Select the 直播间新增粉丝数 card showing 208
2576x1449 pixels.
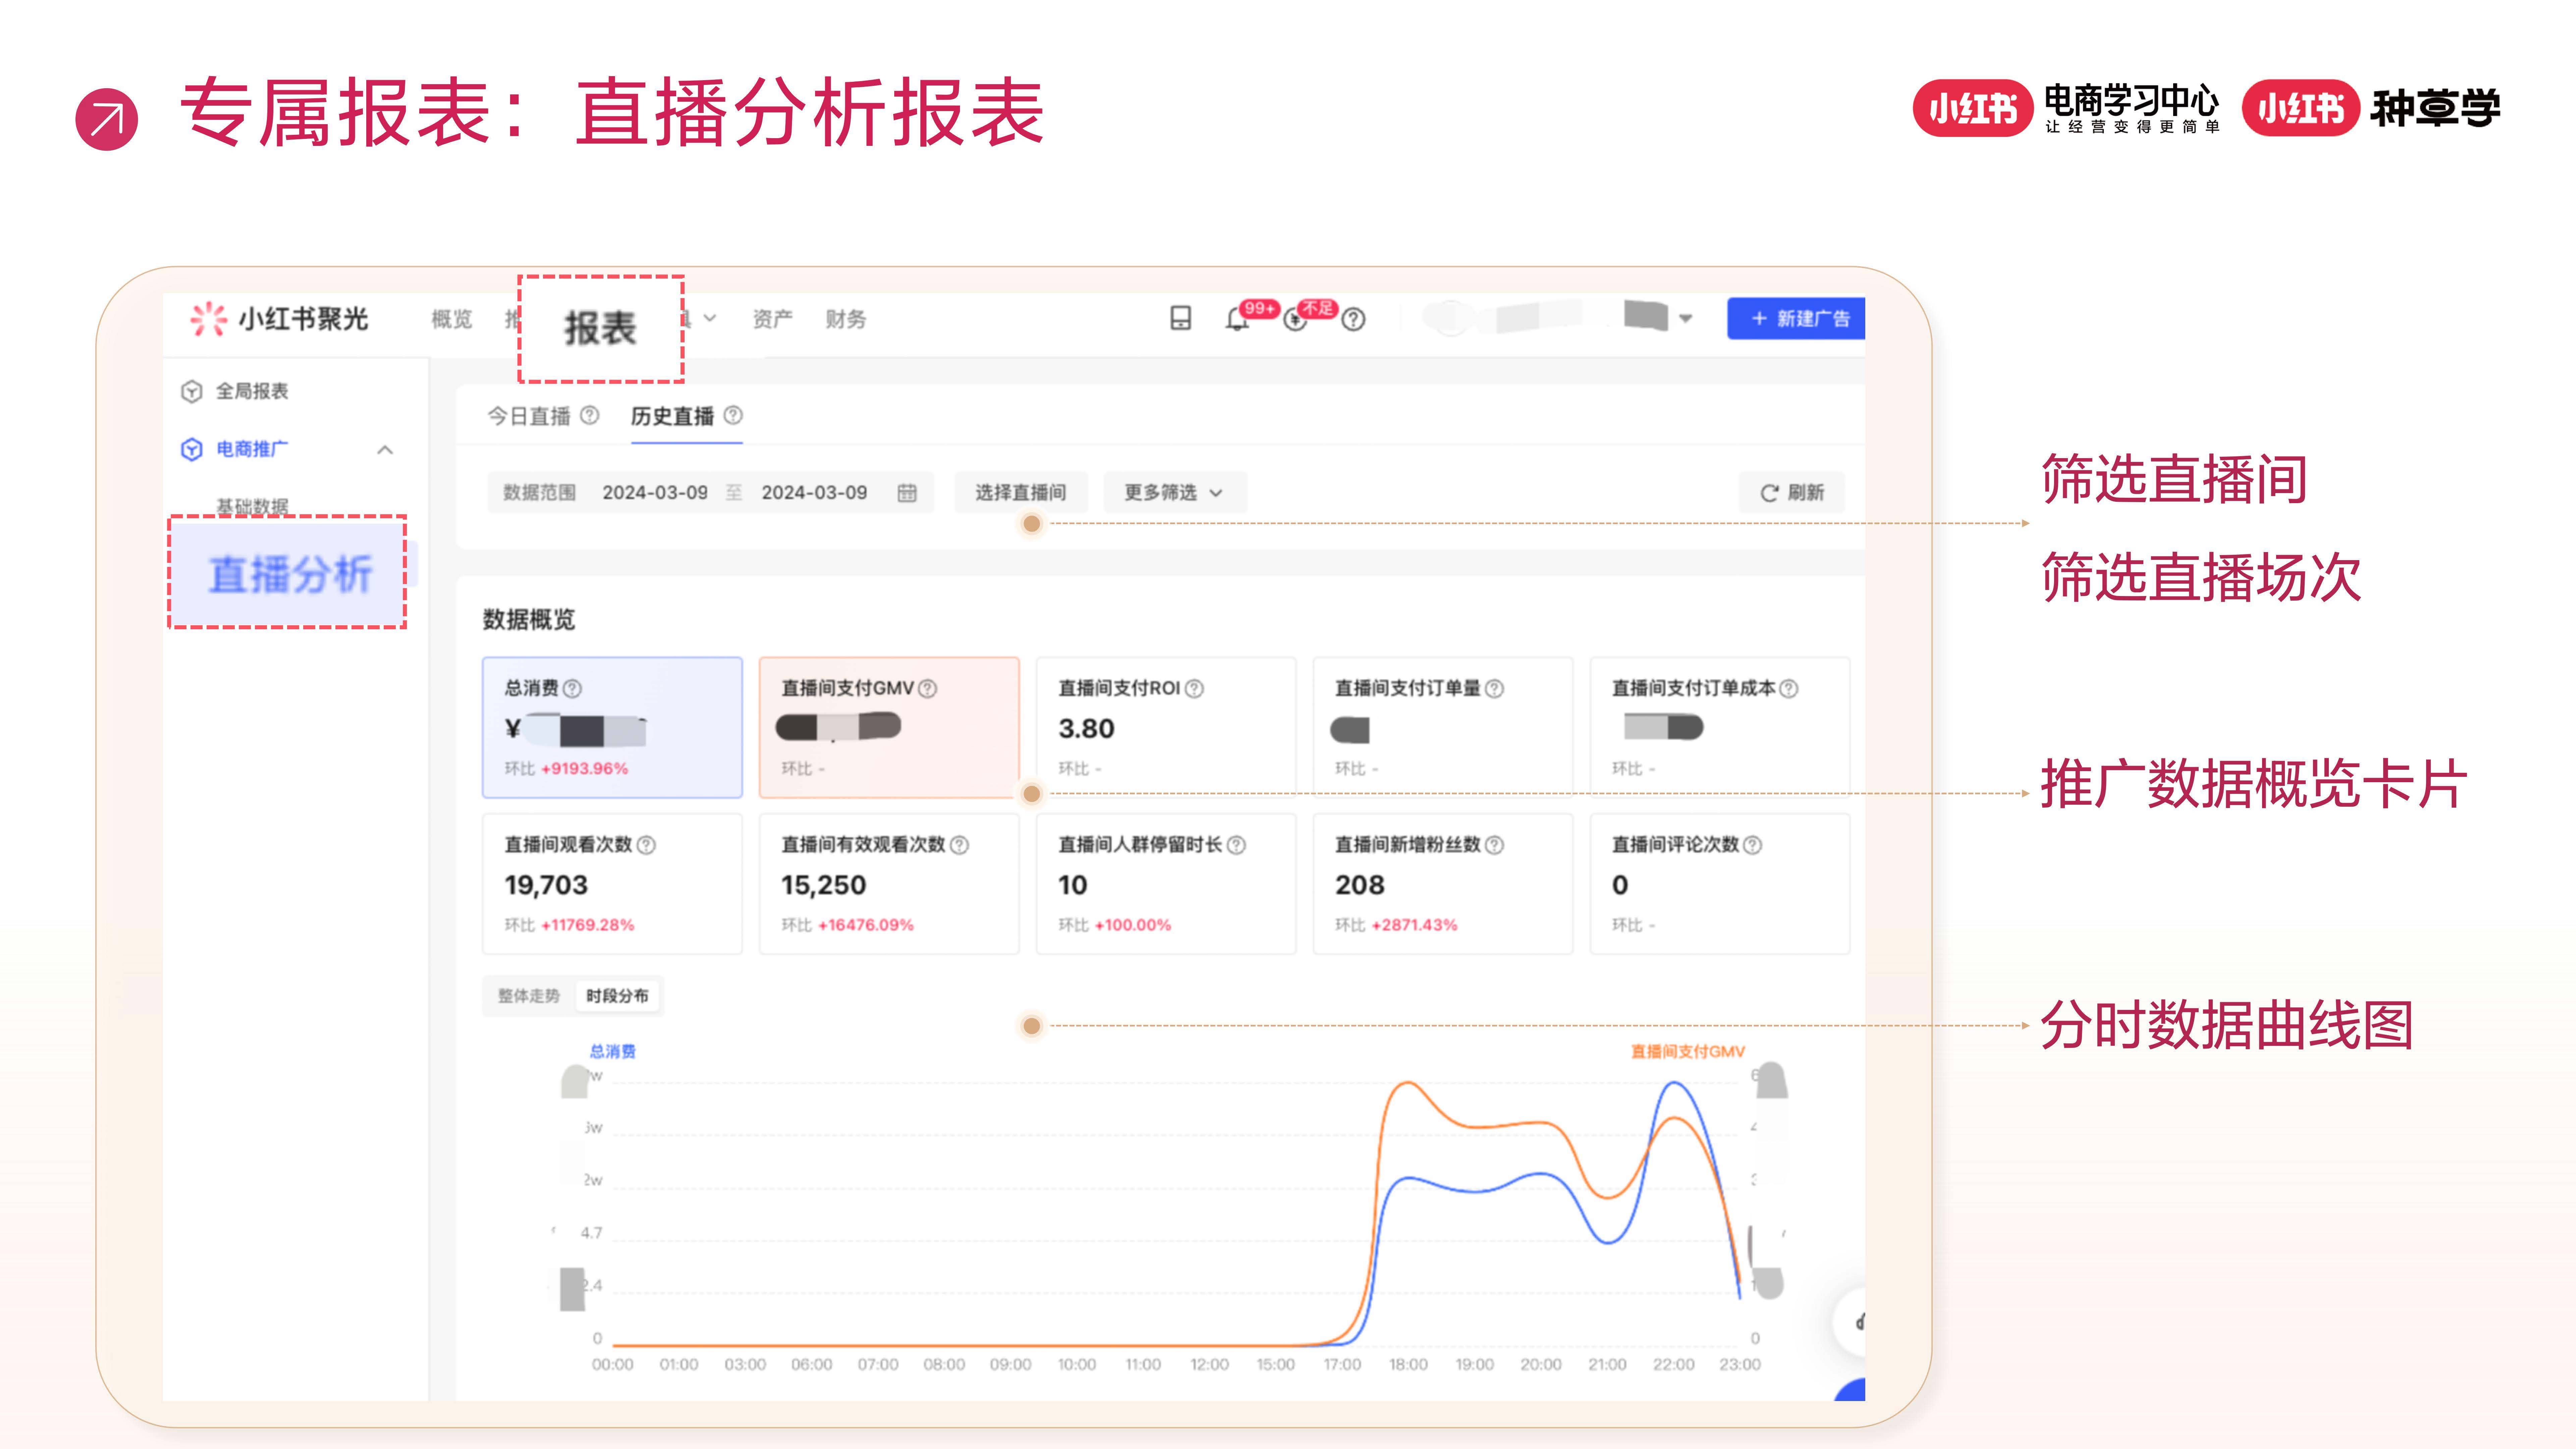(1443, 884)
